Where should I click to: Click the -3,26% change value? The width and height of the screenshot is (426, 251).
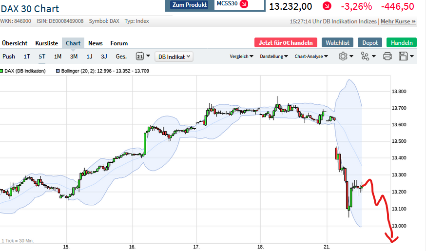click(x=356, y=6)
